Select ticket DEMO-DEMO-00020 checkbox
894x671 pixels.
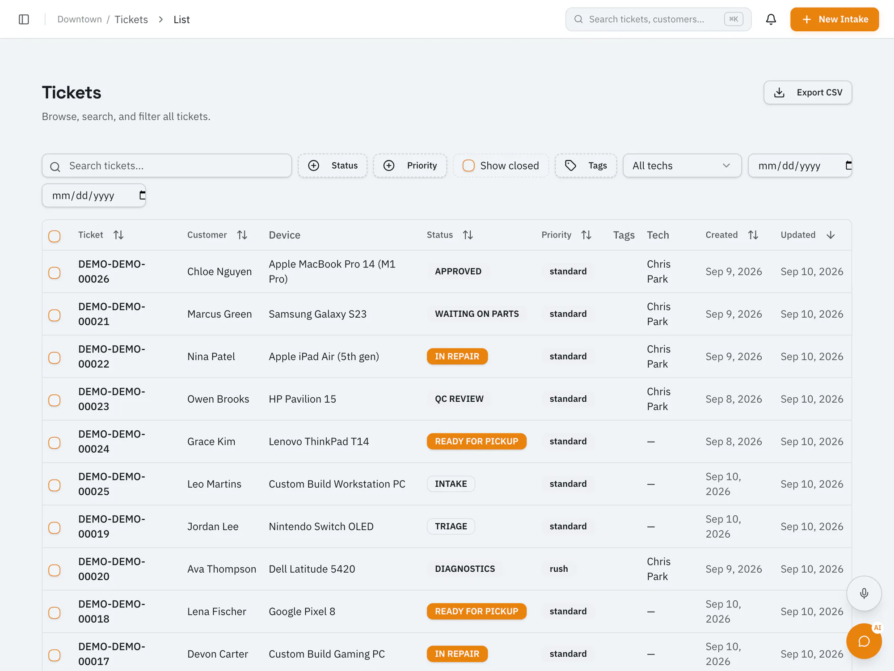coord(55,570)
